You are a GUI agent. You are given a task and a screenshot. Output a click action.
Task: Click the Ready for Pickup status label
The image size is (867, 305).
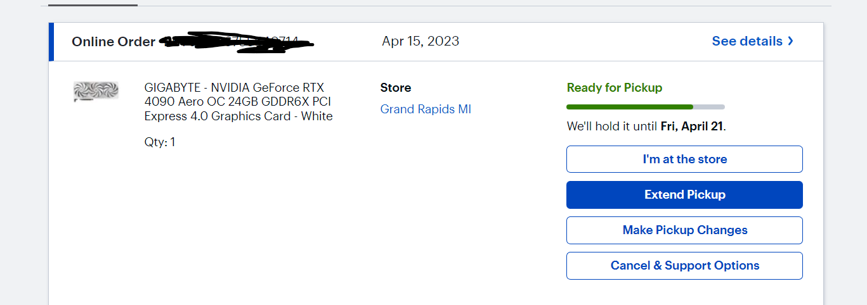614,88
